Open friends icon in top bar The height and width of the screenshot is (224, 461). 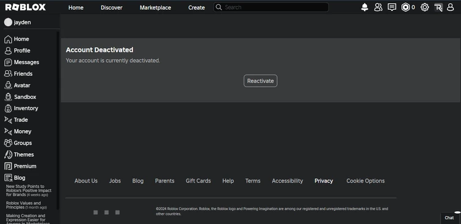[378, 7]
